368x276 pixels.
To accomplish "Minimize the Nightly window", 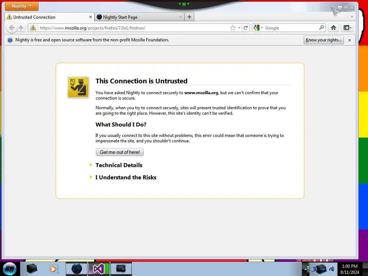I will 340,8.
